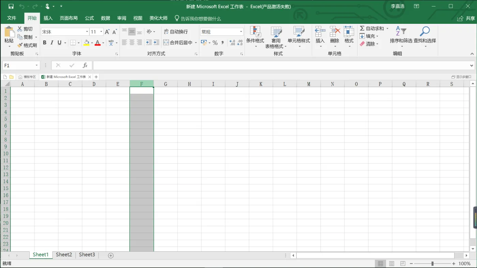The width and height of the screenshot is (477, 268).
Task: Expand Merge & Center (合并后居中) dropdown arrow
Action: coord(196,43)
